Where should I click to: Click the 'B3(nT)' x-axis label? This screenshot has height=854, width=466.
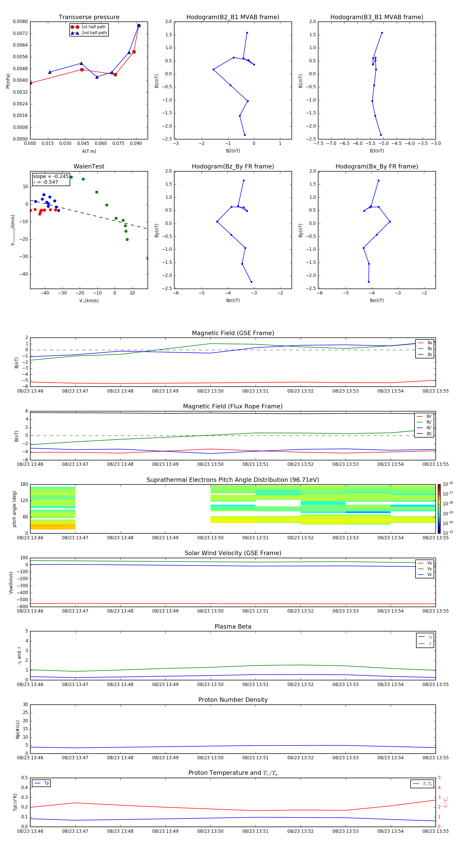click(x=377, y=151)
